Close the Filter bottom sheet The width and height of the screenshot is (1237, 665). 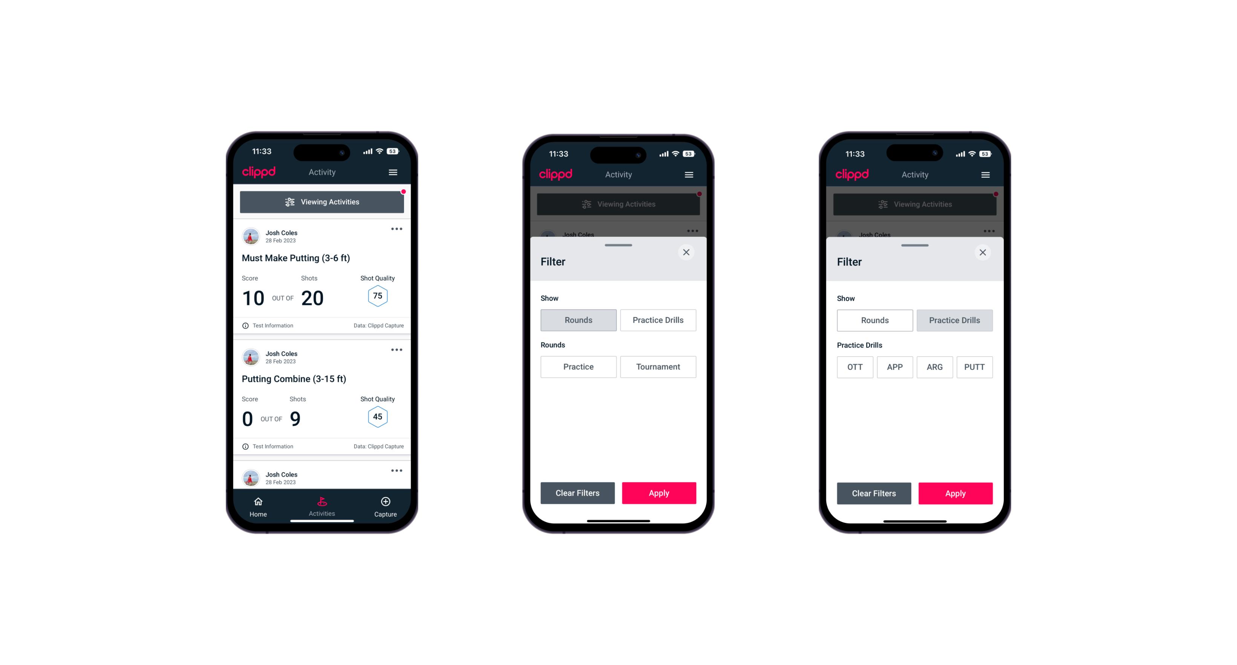(688, 252)
